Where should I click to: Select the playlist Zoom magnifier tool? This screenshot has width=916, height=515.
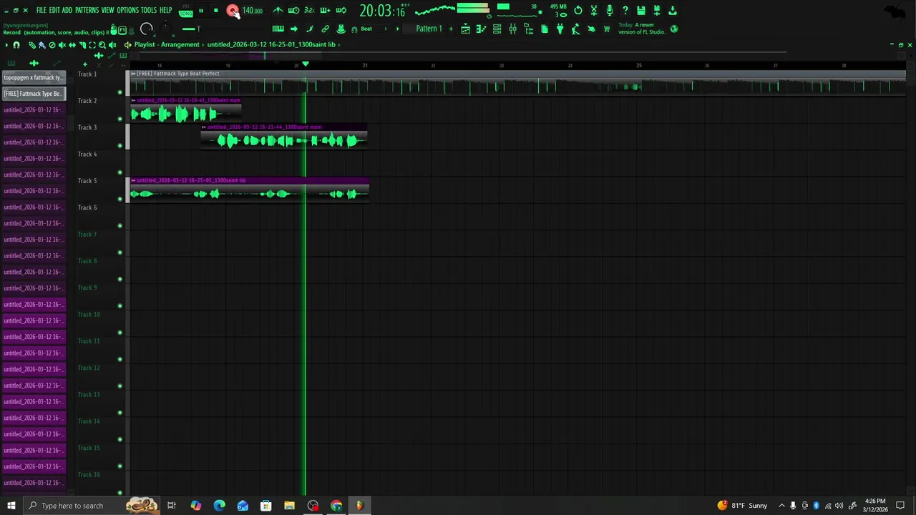pos(102,45)
